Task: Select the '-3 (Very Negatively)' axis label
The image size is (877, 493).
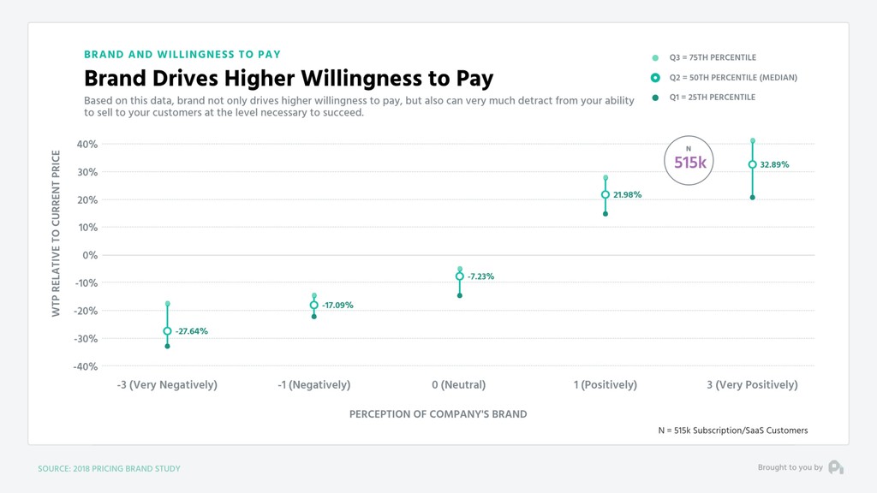Action: click(x=167, y=384)
